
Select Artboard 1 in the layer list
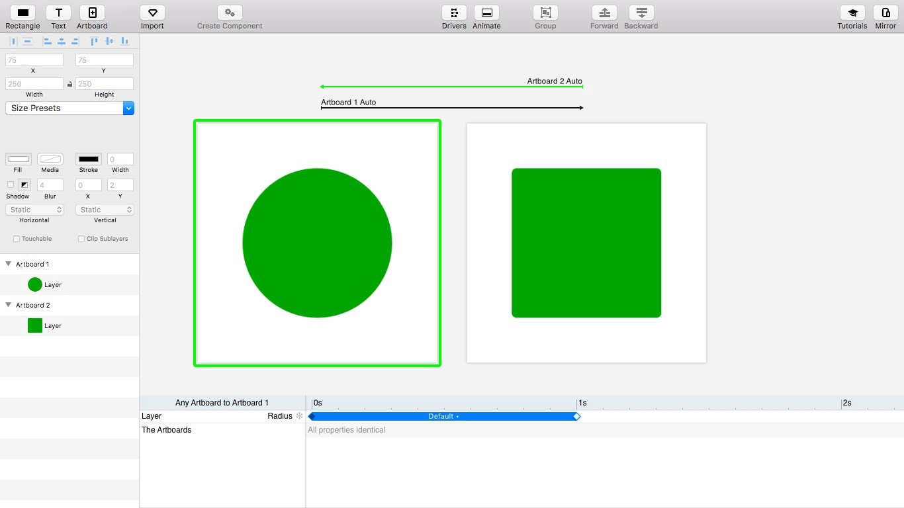(x=69, y=264)
